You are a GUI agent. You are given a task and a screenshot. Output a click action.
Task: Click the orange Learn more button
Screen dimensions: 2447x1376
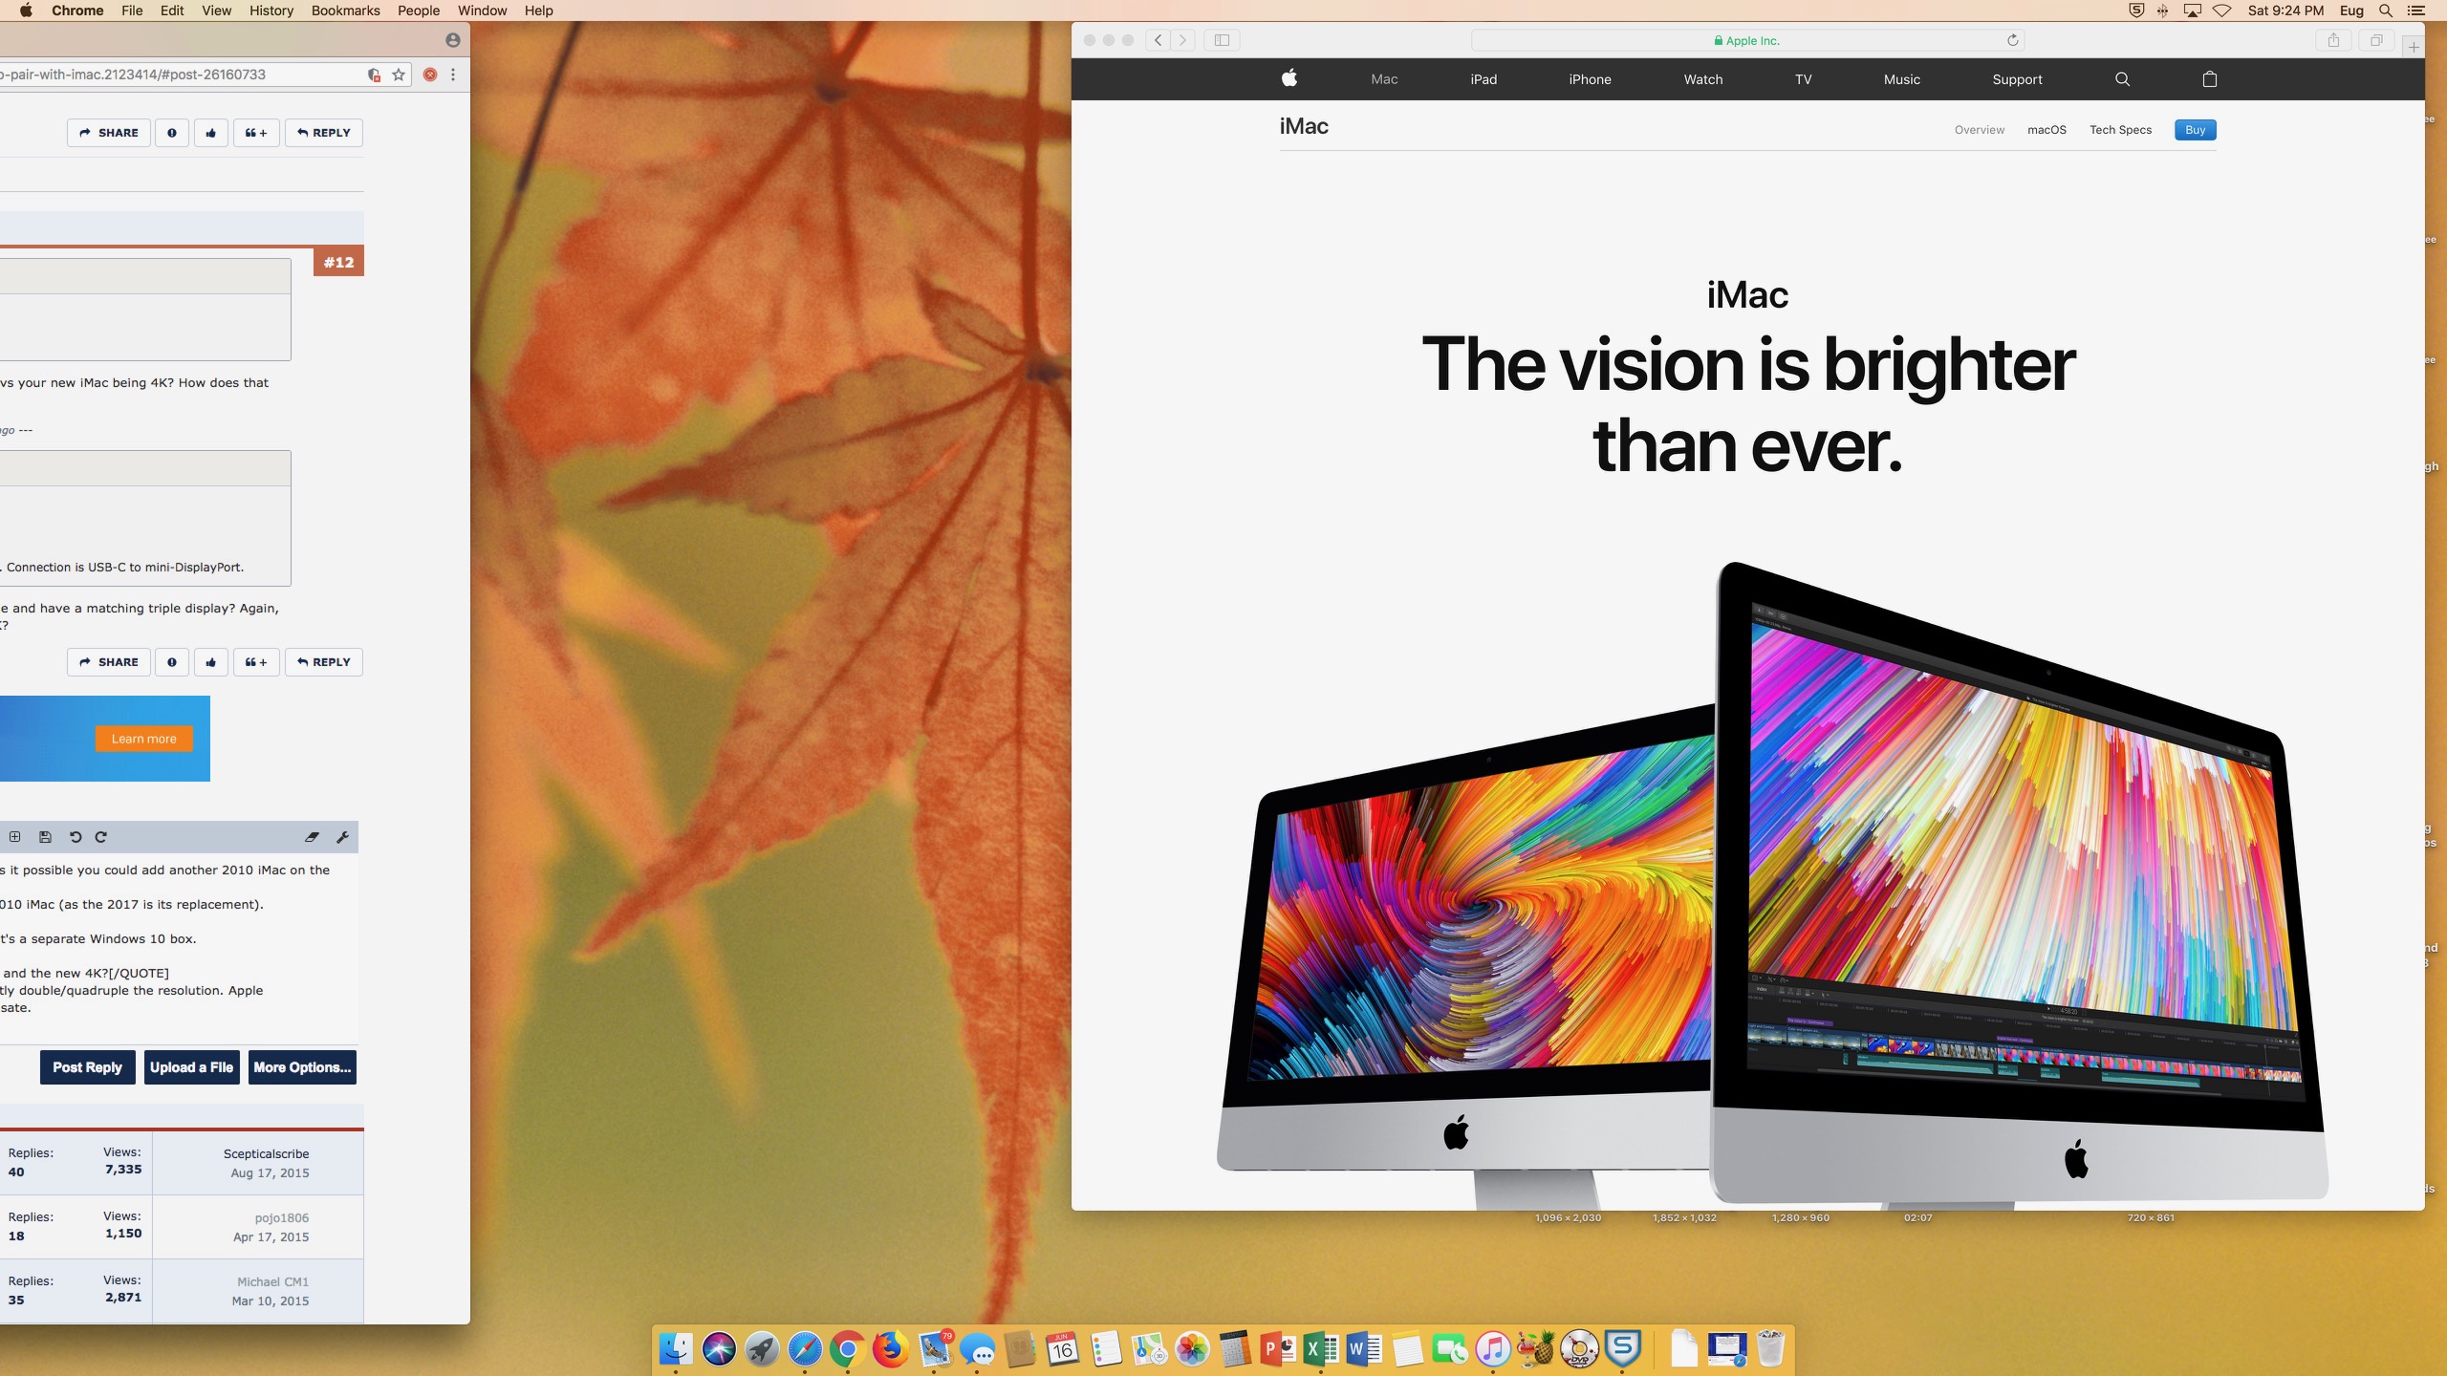point(143,739)
